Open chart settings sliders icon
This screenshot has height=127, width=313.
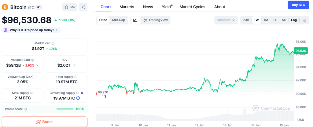tap(304, 20)
